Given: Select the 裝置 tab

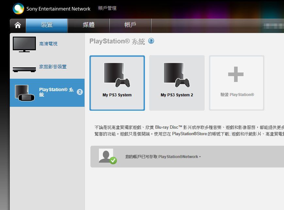Looking at the screenshot, I should [47, 26].
